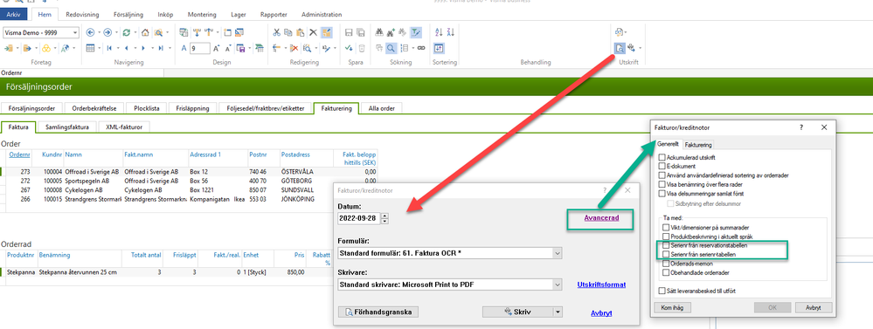Click the green refresh icon

[127, 33]
